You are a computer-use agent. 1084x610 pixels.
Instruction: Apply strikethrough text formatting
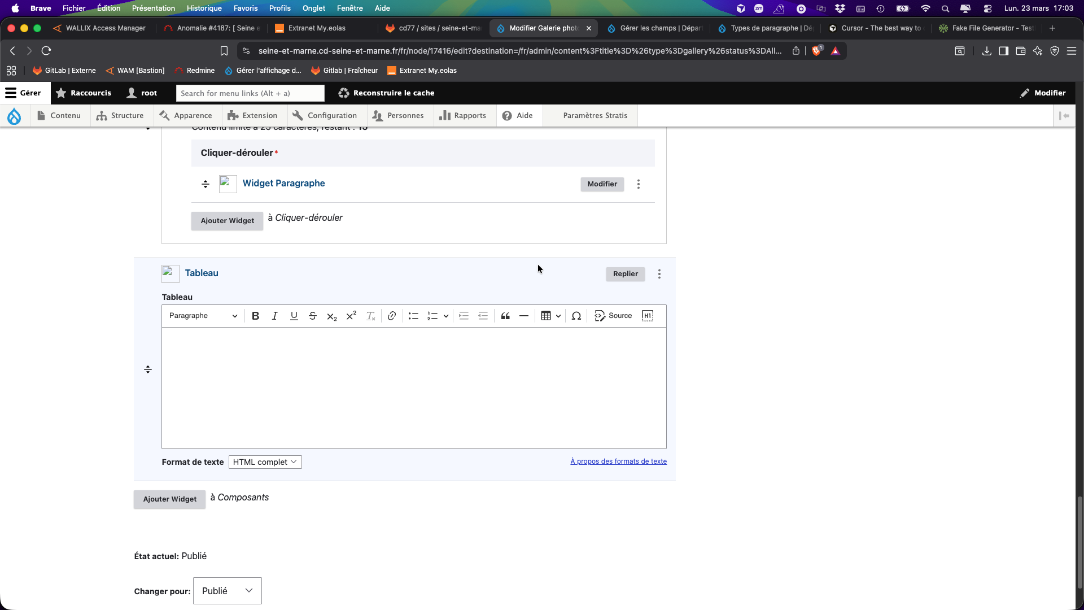click(312, 316)
